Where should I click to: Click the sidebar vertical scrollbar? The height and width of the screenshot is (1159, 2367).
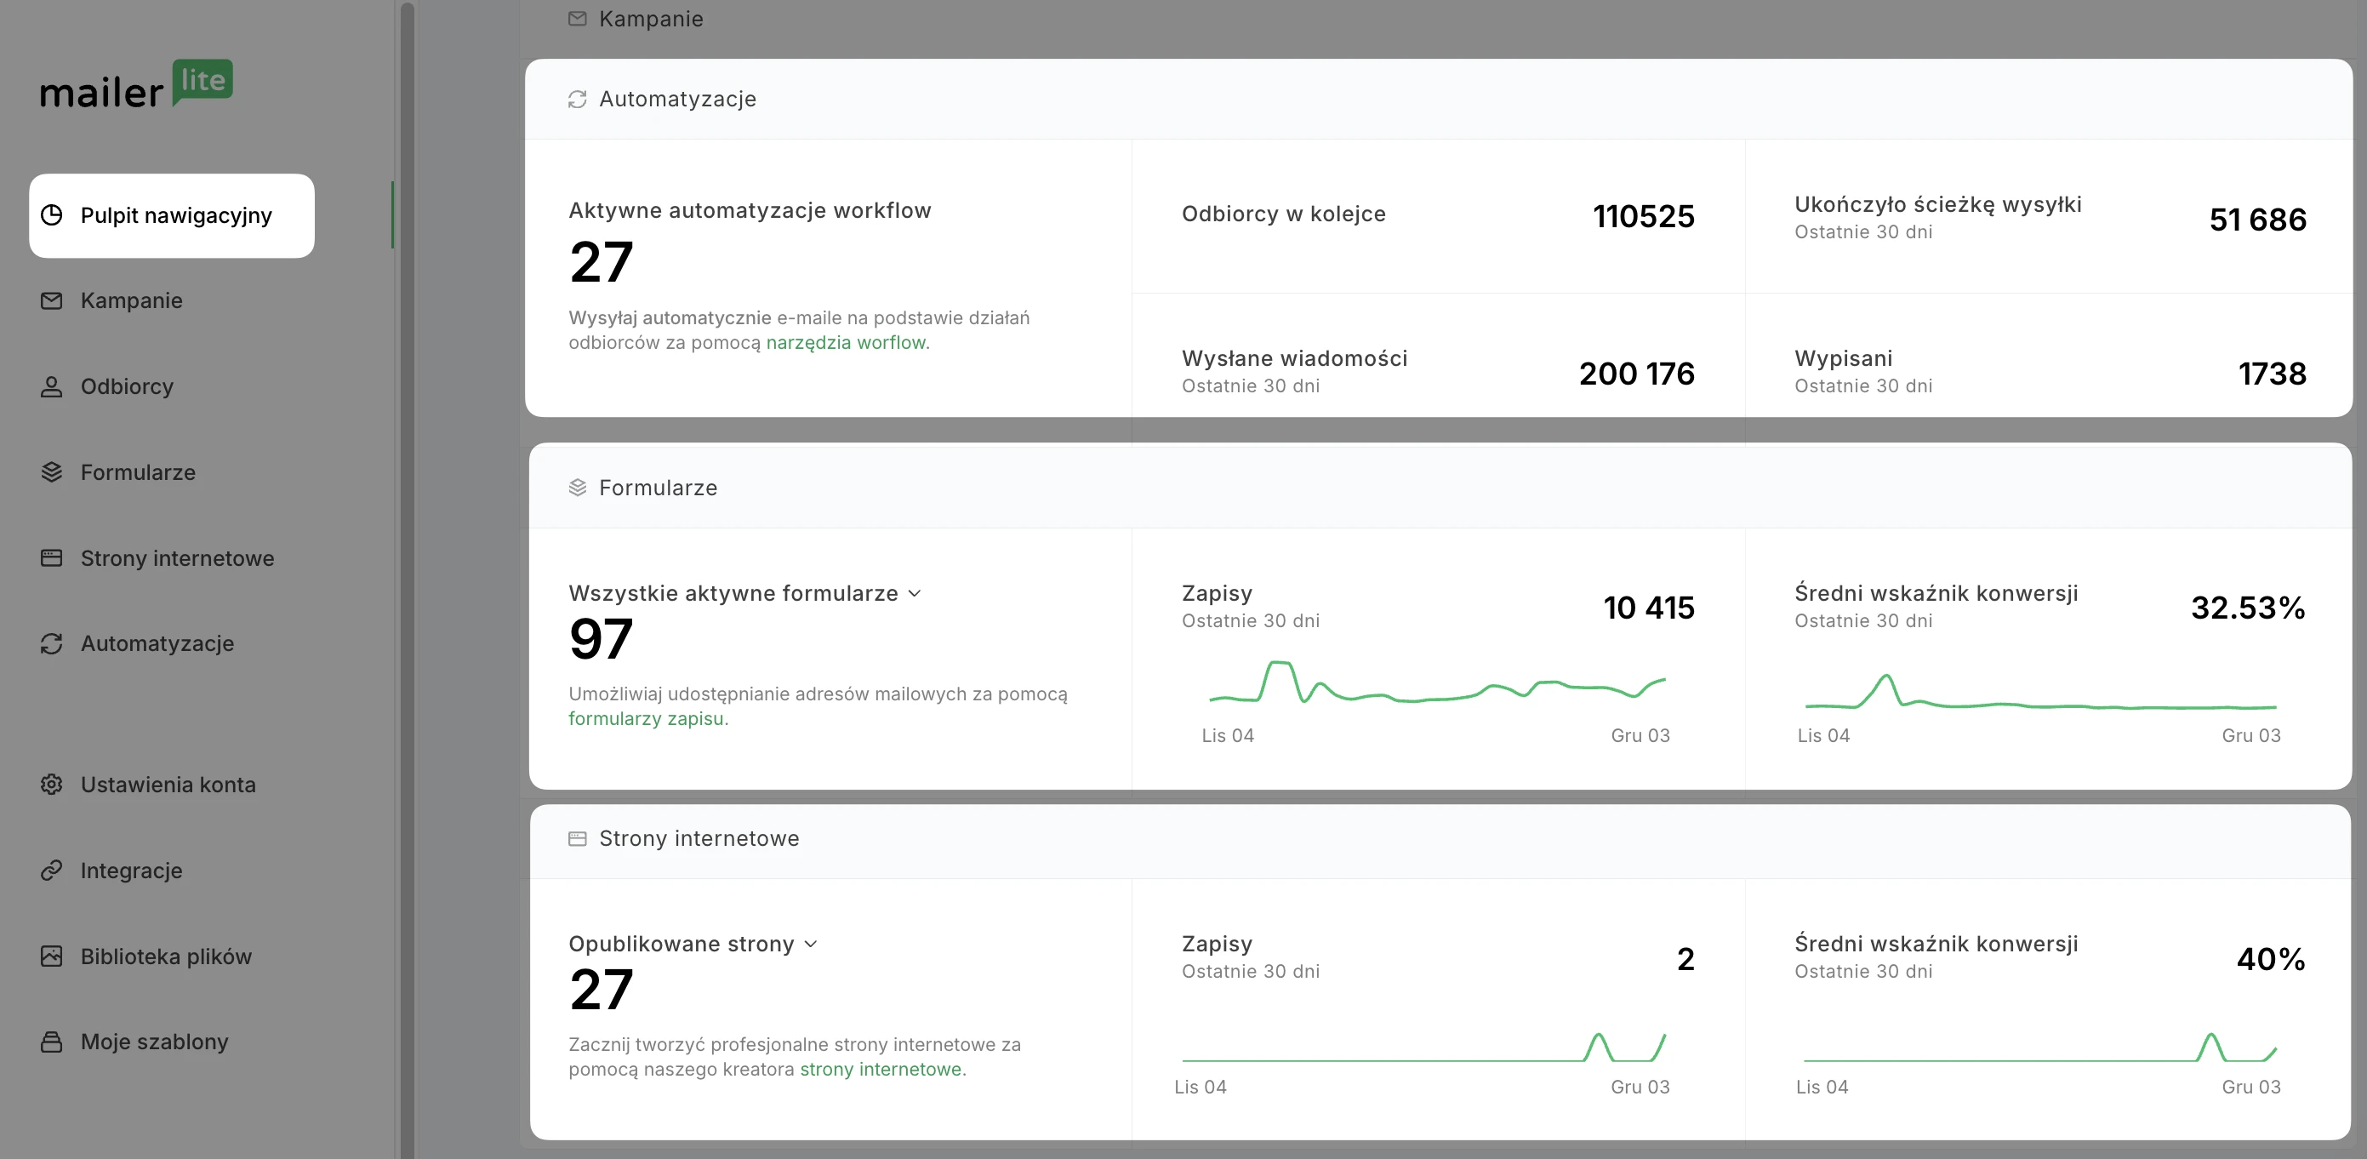(407, 579)
